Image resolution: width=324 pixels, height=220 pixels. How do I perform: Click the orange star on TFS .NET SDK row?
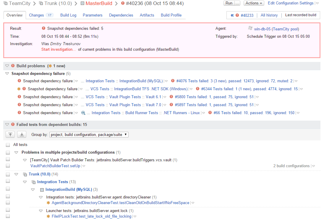pos(19,89)
